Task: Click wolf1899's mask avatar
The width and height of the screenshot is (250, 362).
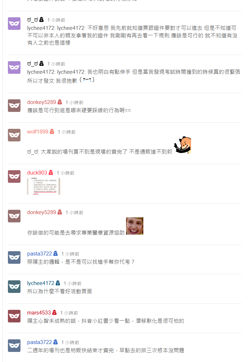Action: click(x=14, y=135)
